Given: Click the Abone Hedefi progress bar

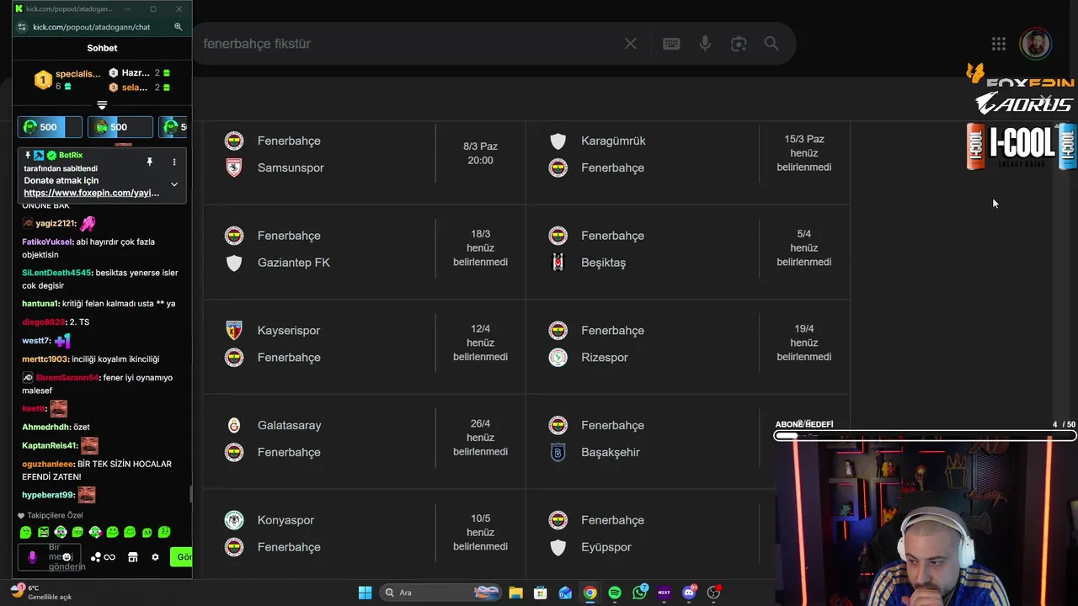Looking at the screenshot, I should pyautogui.click(x=926, y=436).
